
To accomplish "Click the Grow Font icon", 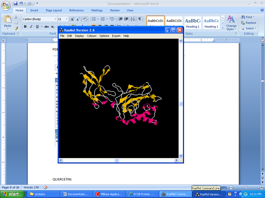I will pyautogui.click(x=72, y=19).
